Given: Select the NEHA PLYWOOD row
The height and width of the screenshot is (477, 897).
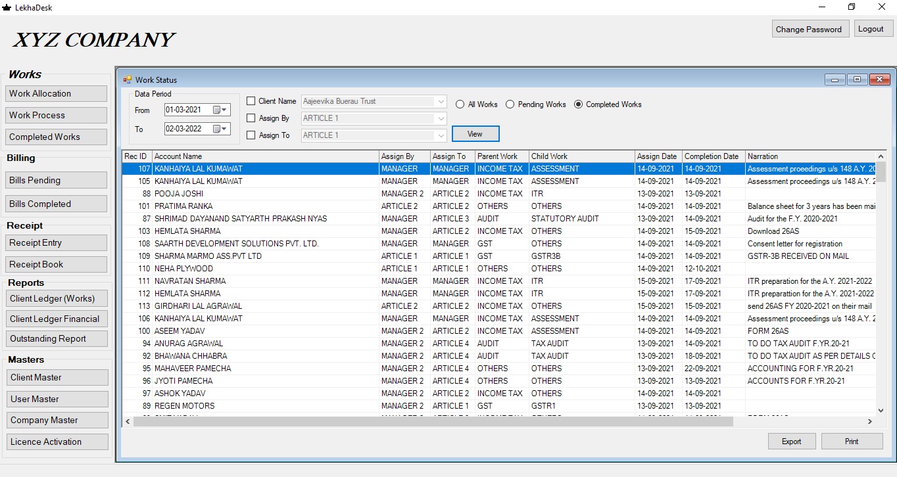Looking at the screenshot, I should point(498,269).
